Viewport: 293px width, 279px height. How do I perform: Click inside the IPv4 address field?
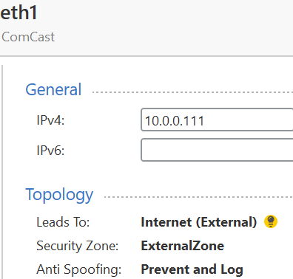coord(217,120)
